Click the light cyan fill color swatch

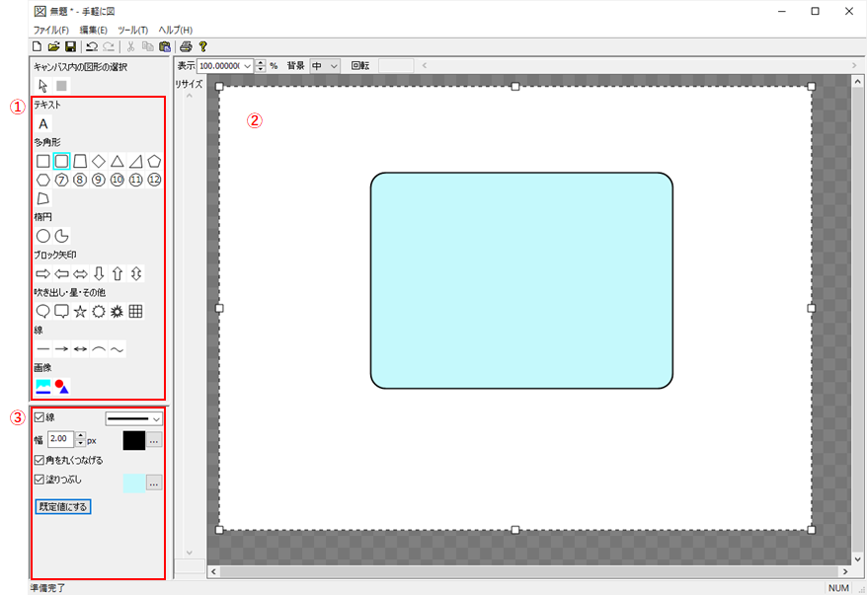click(x=134, y=483)
